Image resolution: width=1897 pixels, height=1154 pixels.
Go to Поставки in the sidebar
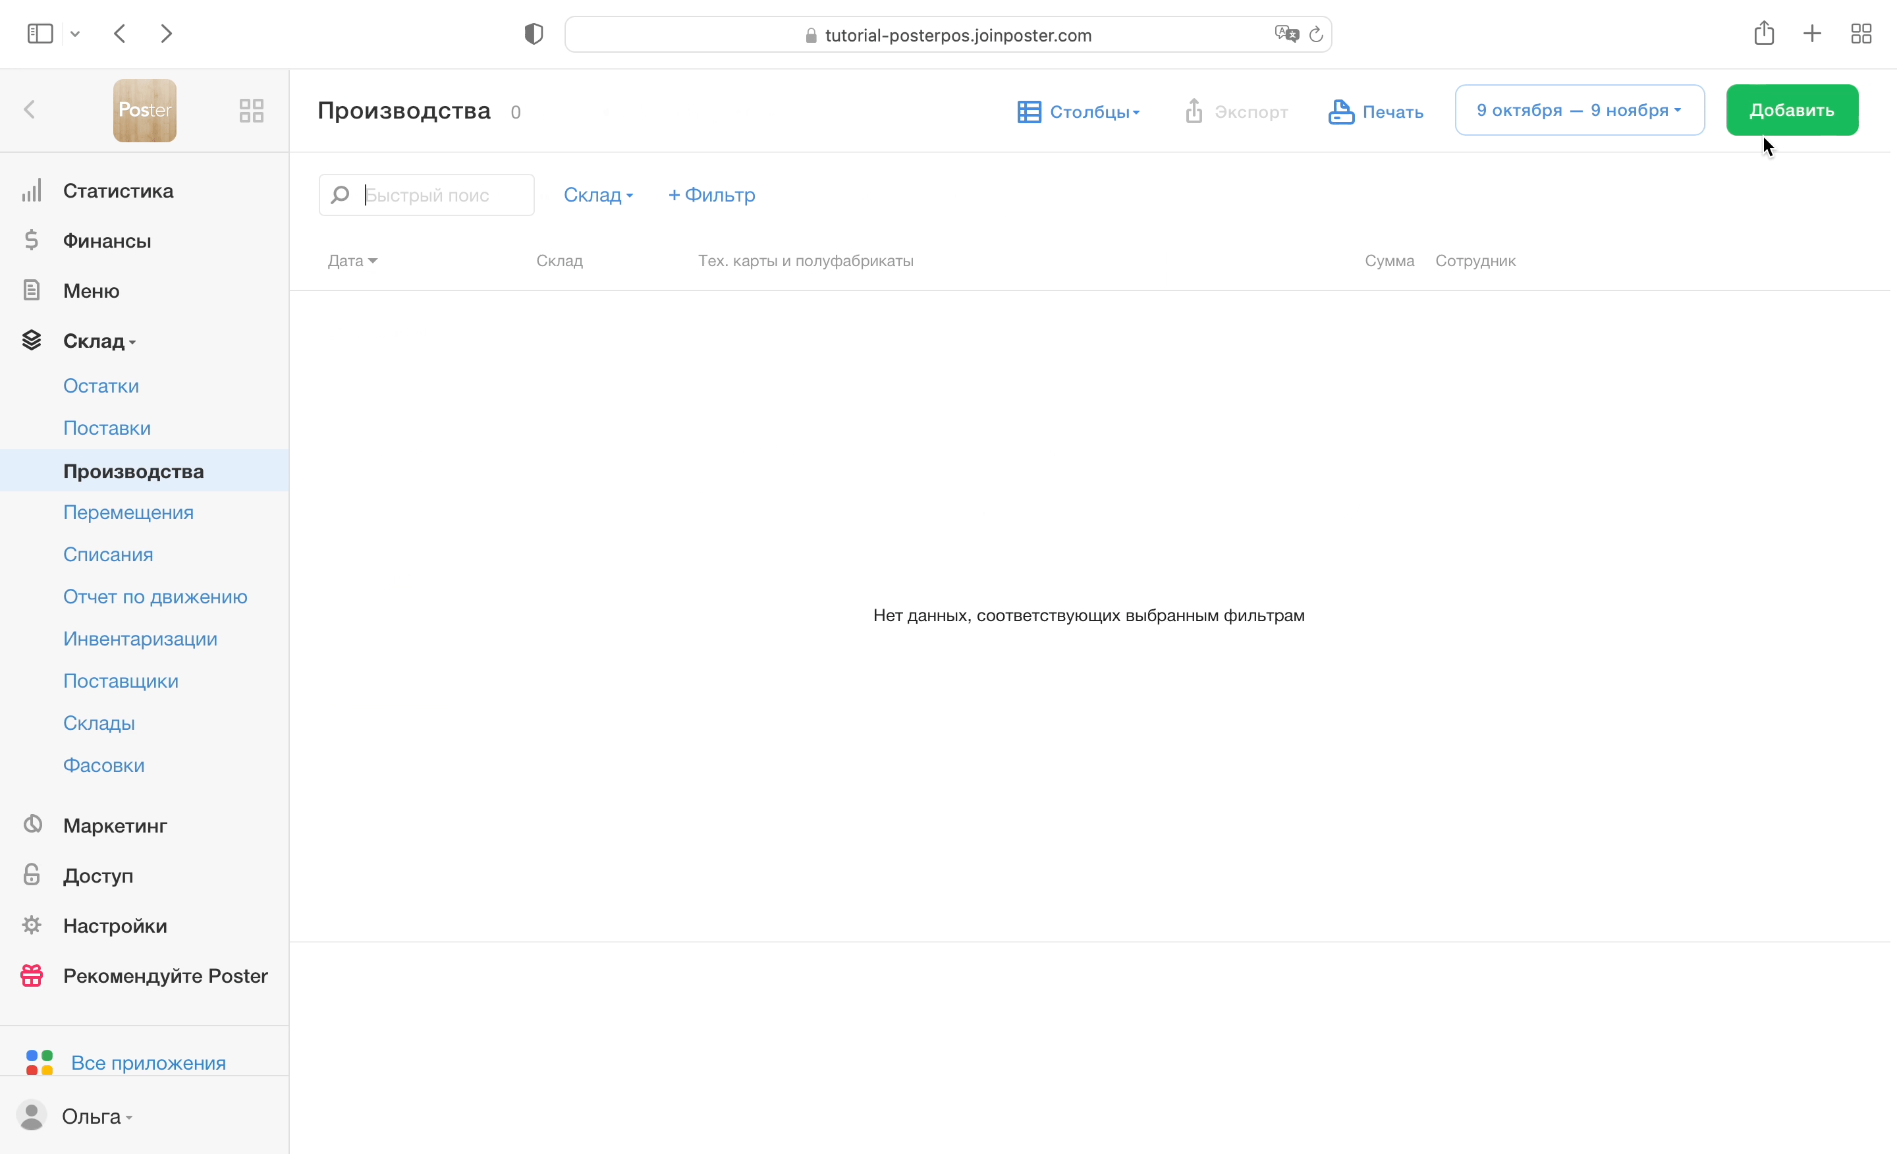[107, 428]
